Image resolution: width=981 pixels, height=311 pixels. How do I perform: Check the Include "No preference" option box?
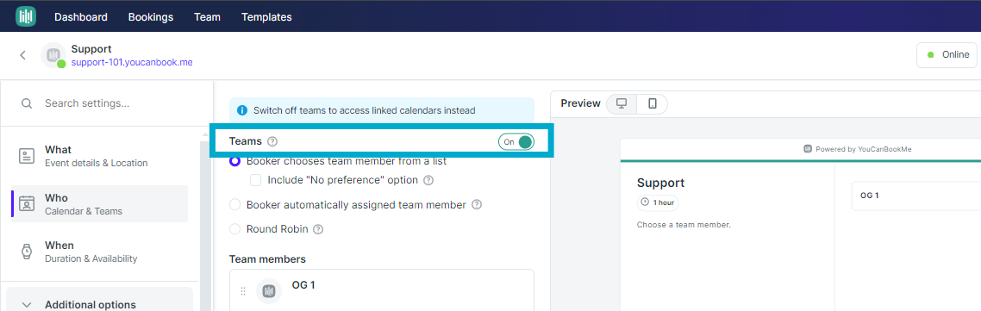(255, 180)
